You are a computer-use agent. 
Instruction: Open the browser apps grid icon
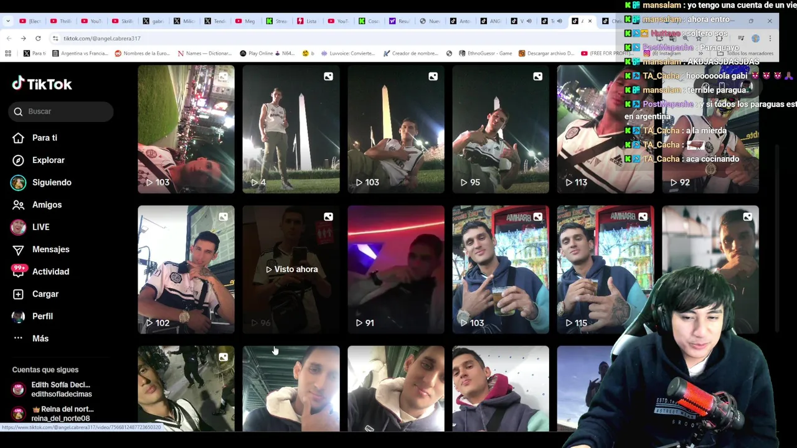tap(8, 54)
